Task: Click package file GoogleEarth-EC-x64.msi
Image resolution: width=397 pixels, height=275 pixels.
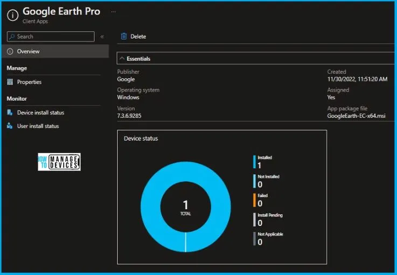Action: point(356,116)
